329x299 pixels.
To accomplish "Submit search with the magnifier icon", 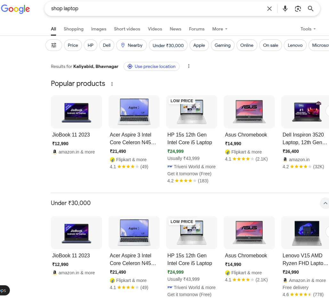I will point(310,9).
